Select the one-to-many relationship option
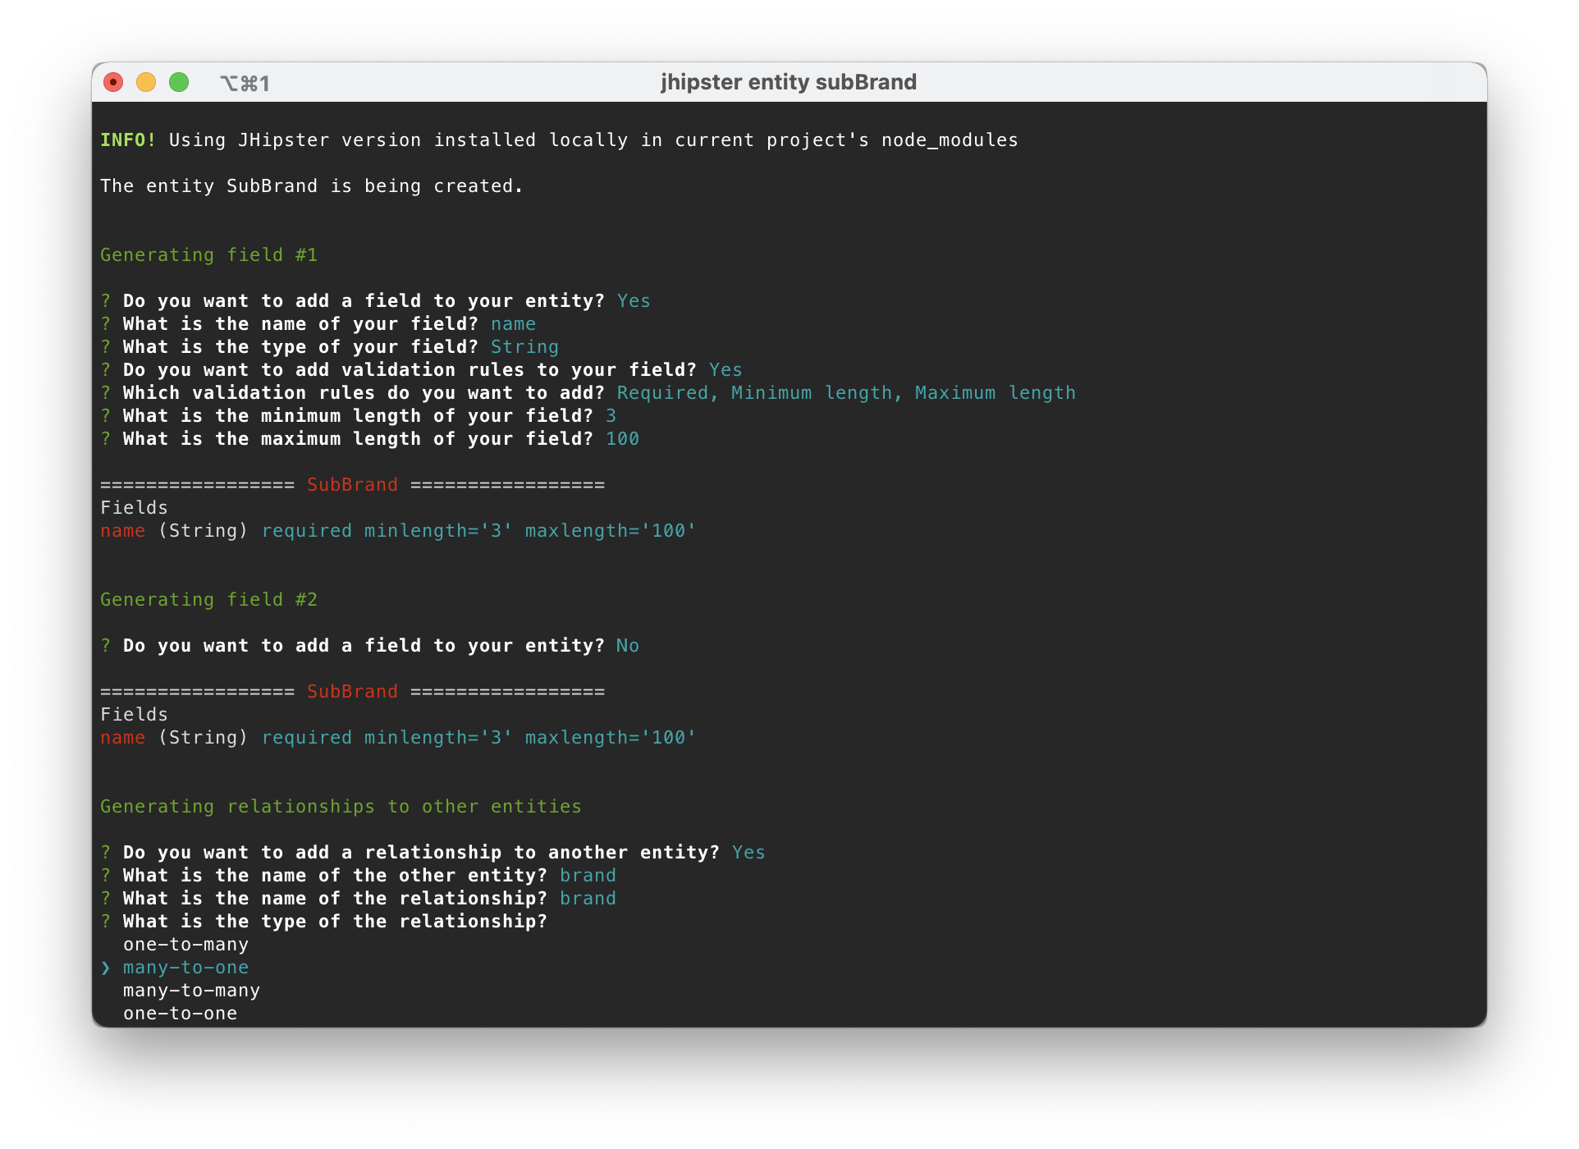1579x1149 pixels. click(x=185, y=945)
